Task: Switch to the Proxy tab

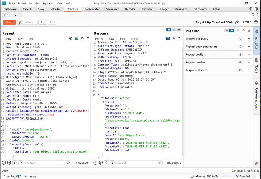Action: [41, 9]
